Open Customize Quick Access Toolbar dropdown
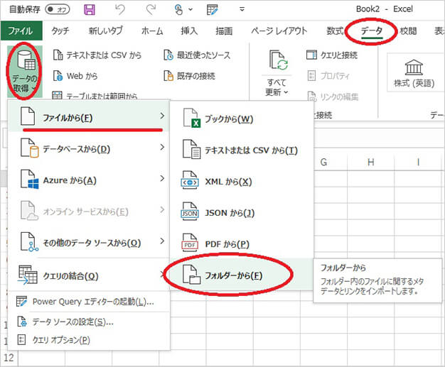 pyautogui.click(x=242, y=10)
